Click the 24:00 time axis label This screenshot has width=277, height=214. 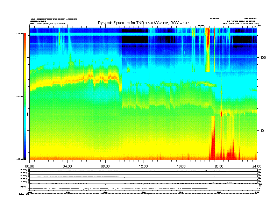[x=257, y=166]
